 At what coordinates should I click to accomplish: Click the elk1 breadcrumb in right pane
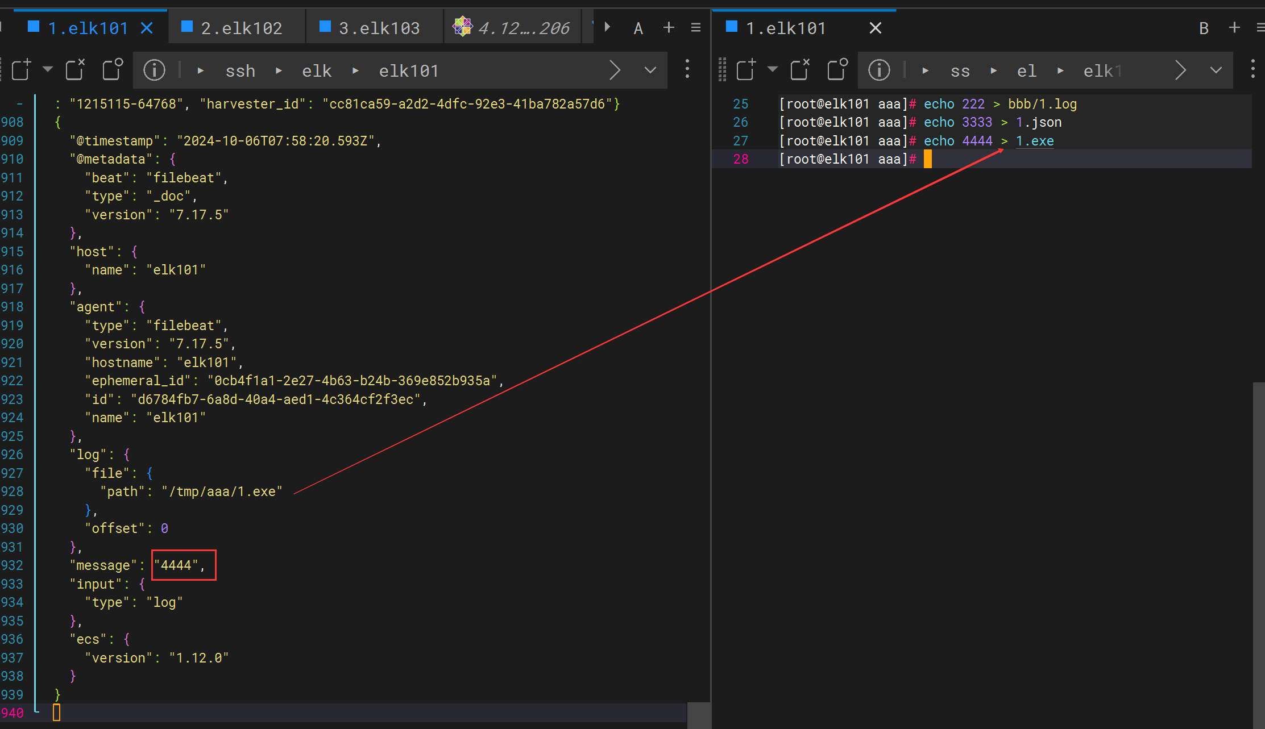pyautogui.click(x=1103, y=71)
